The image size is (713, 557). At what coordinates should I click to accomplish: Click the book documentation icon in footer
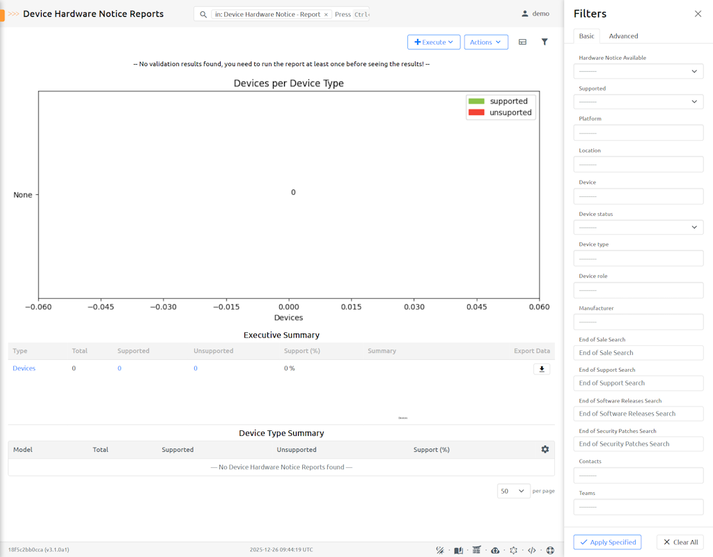tap(458, 550)
